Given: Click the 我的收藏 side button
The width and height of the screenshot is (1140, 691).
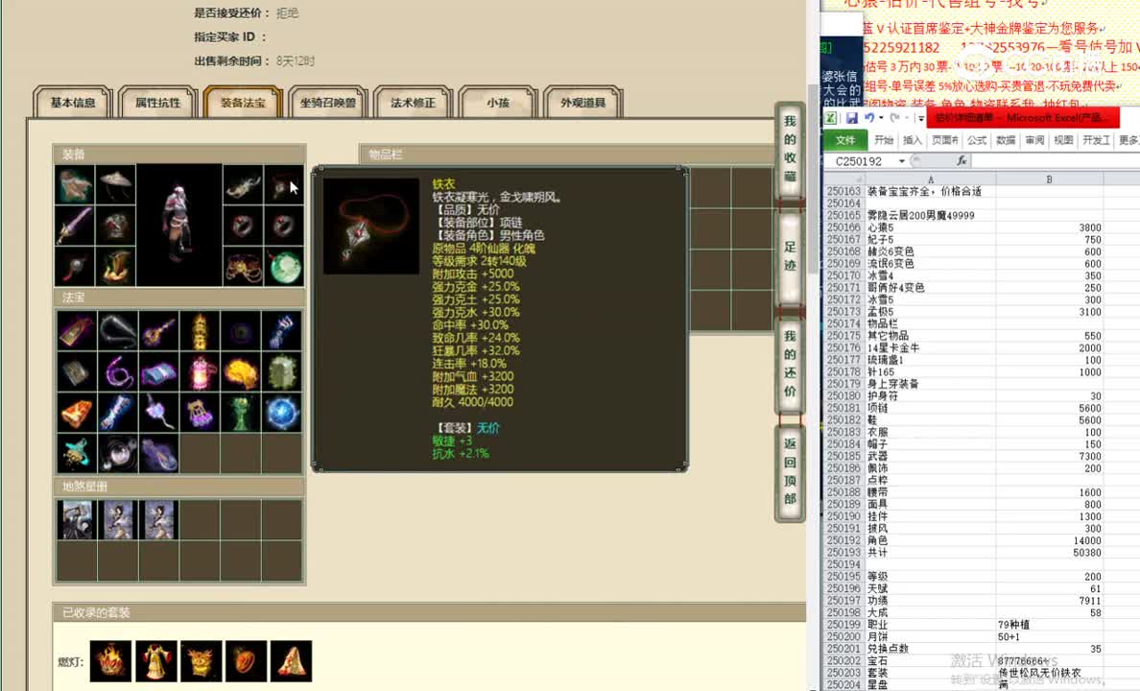Looking at the screenshot, I should click(790, 150).
